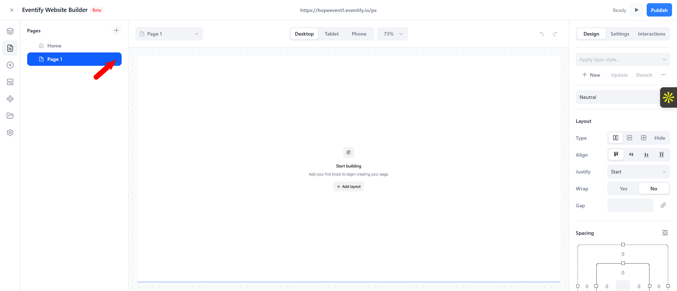Toggle Spacing expanded view icon
Screen dimensions: 677x291
coord(665,233)
